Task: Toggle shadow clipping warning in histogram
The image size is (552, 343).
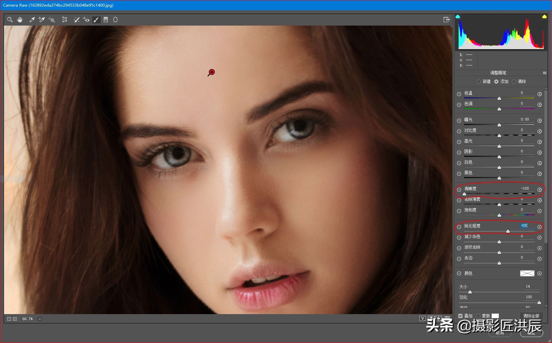Action: (x=458, y=16)
